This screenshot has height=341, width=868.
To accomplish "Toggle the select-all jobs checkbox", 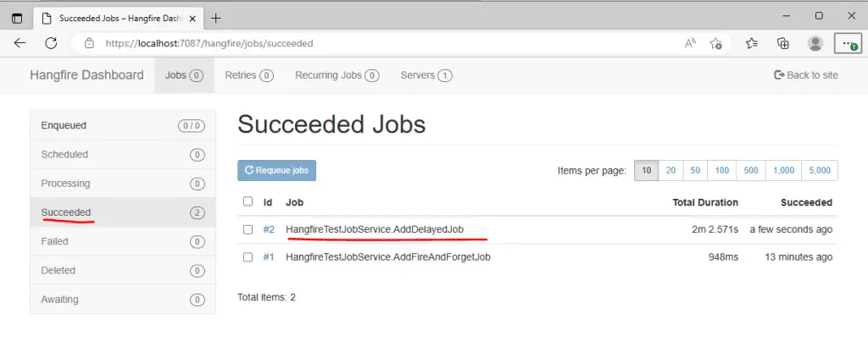I will [248, 201].
